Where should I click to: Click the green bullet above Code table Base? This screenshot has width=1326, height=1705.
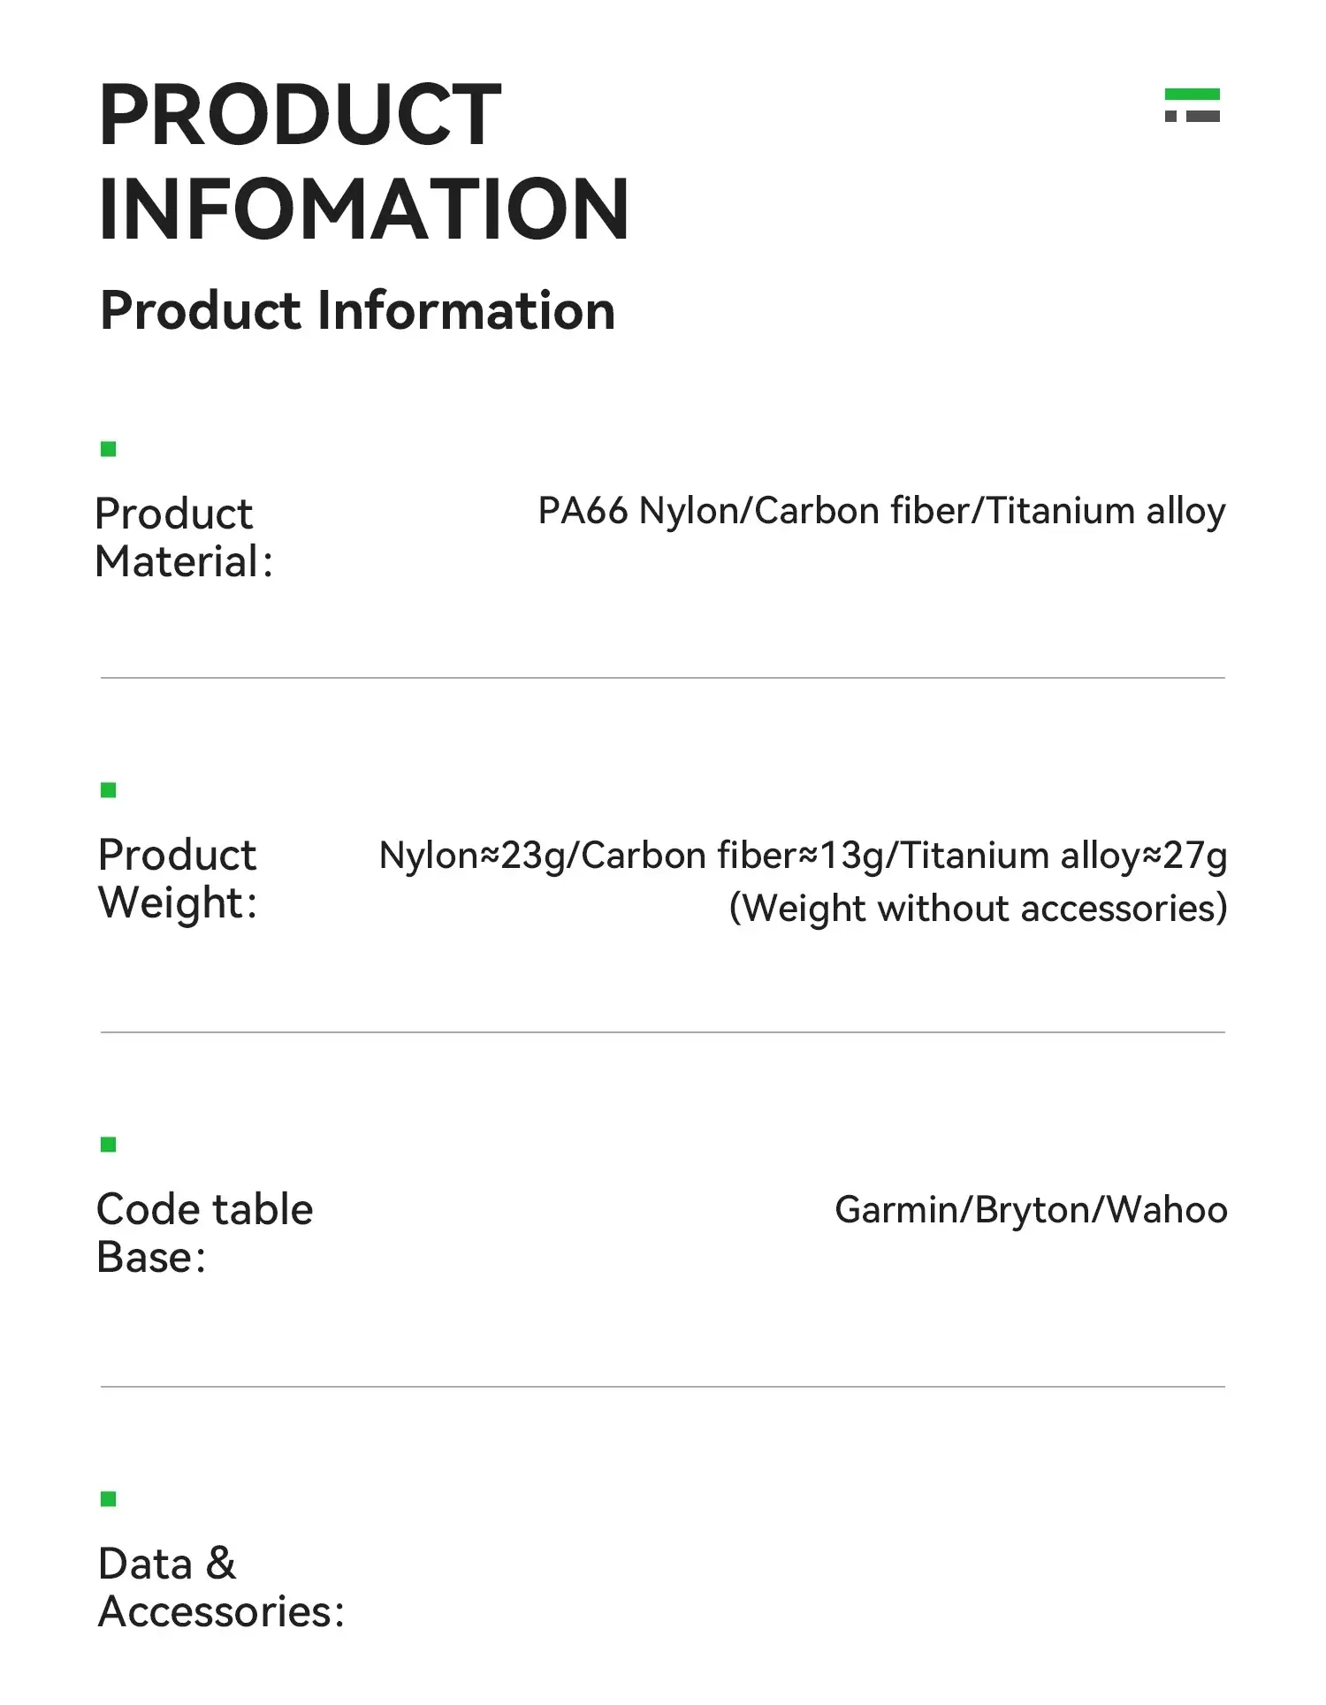(109, 1145)
